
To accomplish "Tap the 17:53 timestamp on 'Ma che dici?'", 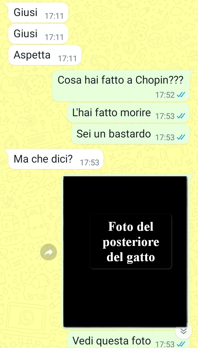I will (89, 163).
